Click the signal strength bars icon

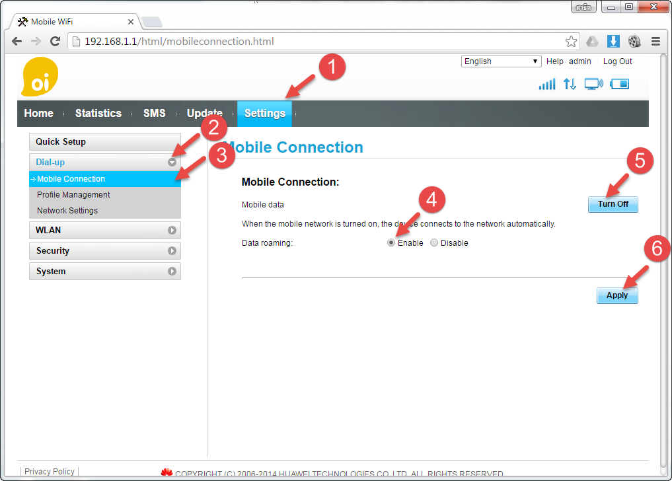point(546,85)
